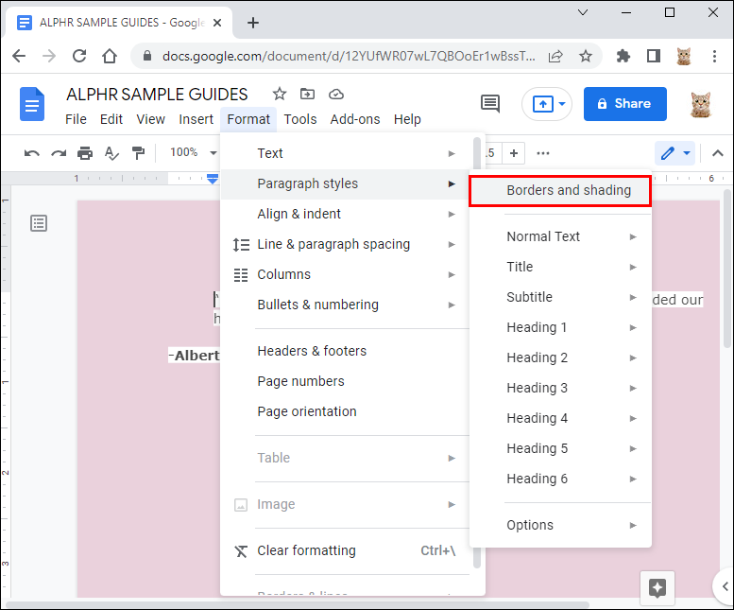Expand the Text submenu
The width and height of the screenshot is (734, 610).
(x=345, y=153)
